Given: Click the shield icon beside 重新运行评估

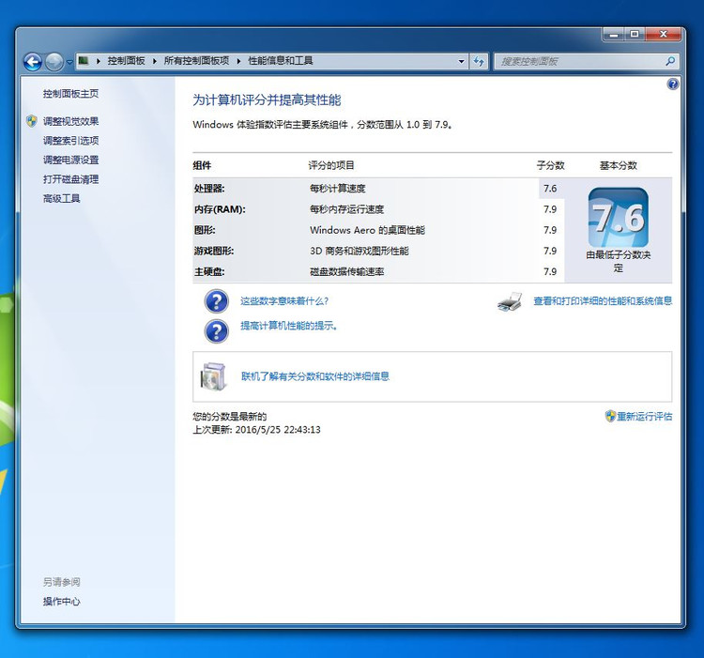Looking at the screenshot, I should coord(610,416).
